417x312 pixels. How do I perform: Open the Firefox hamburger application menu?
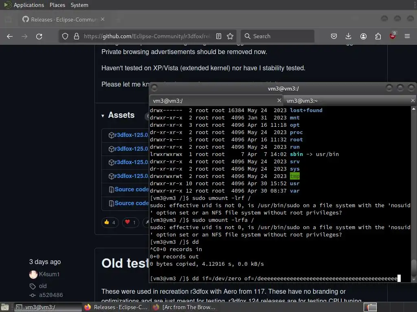click(407, 36)
